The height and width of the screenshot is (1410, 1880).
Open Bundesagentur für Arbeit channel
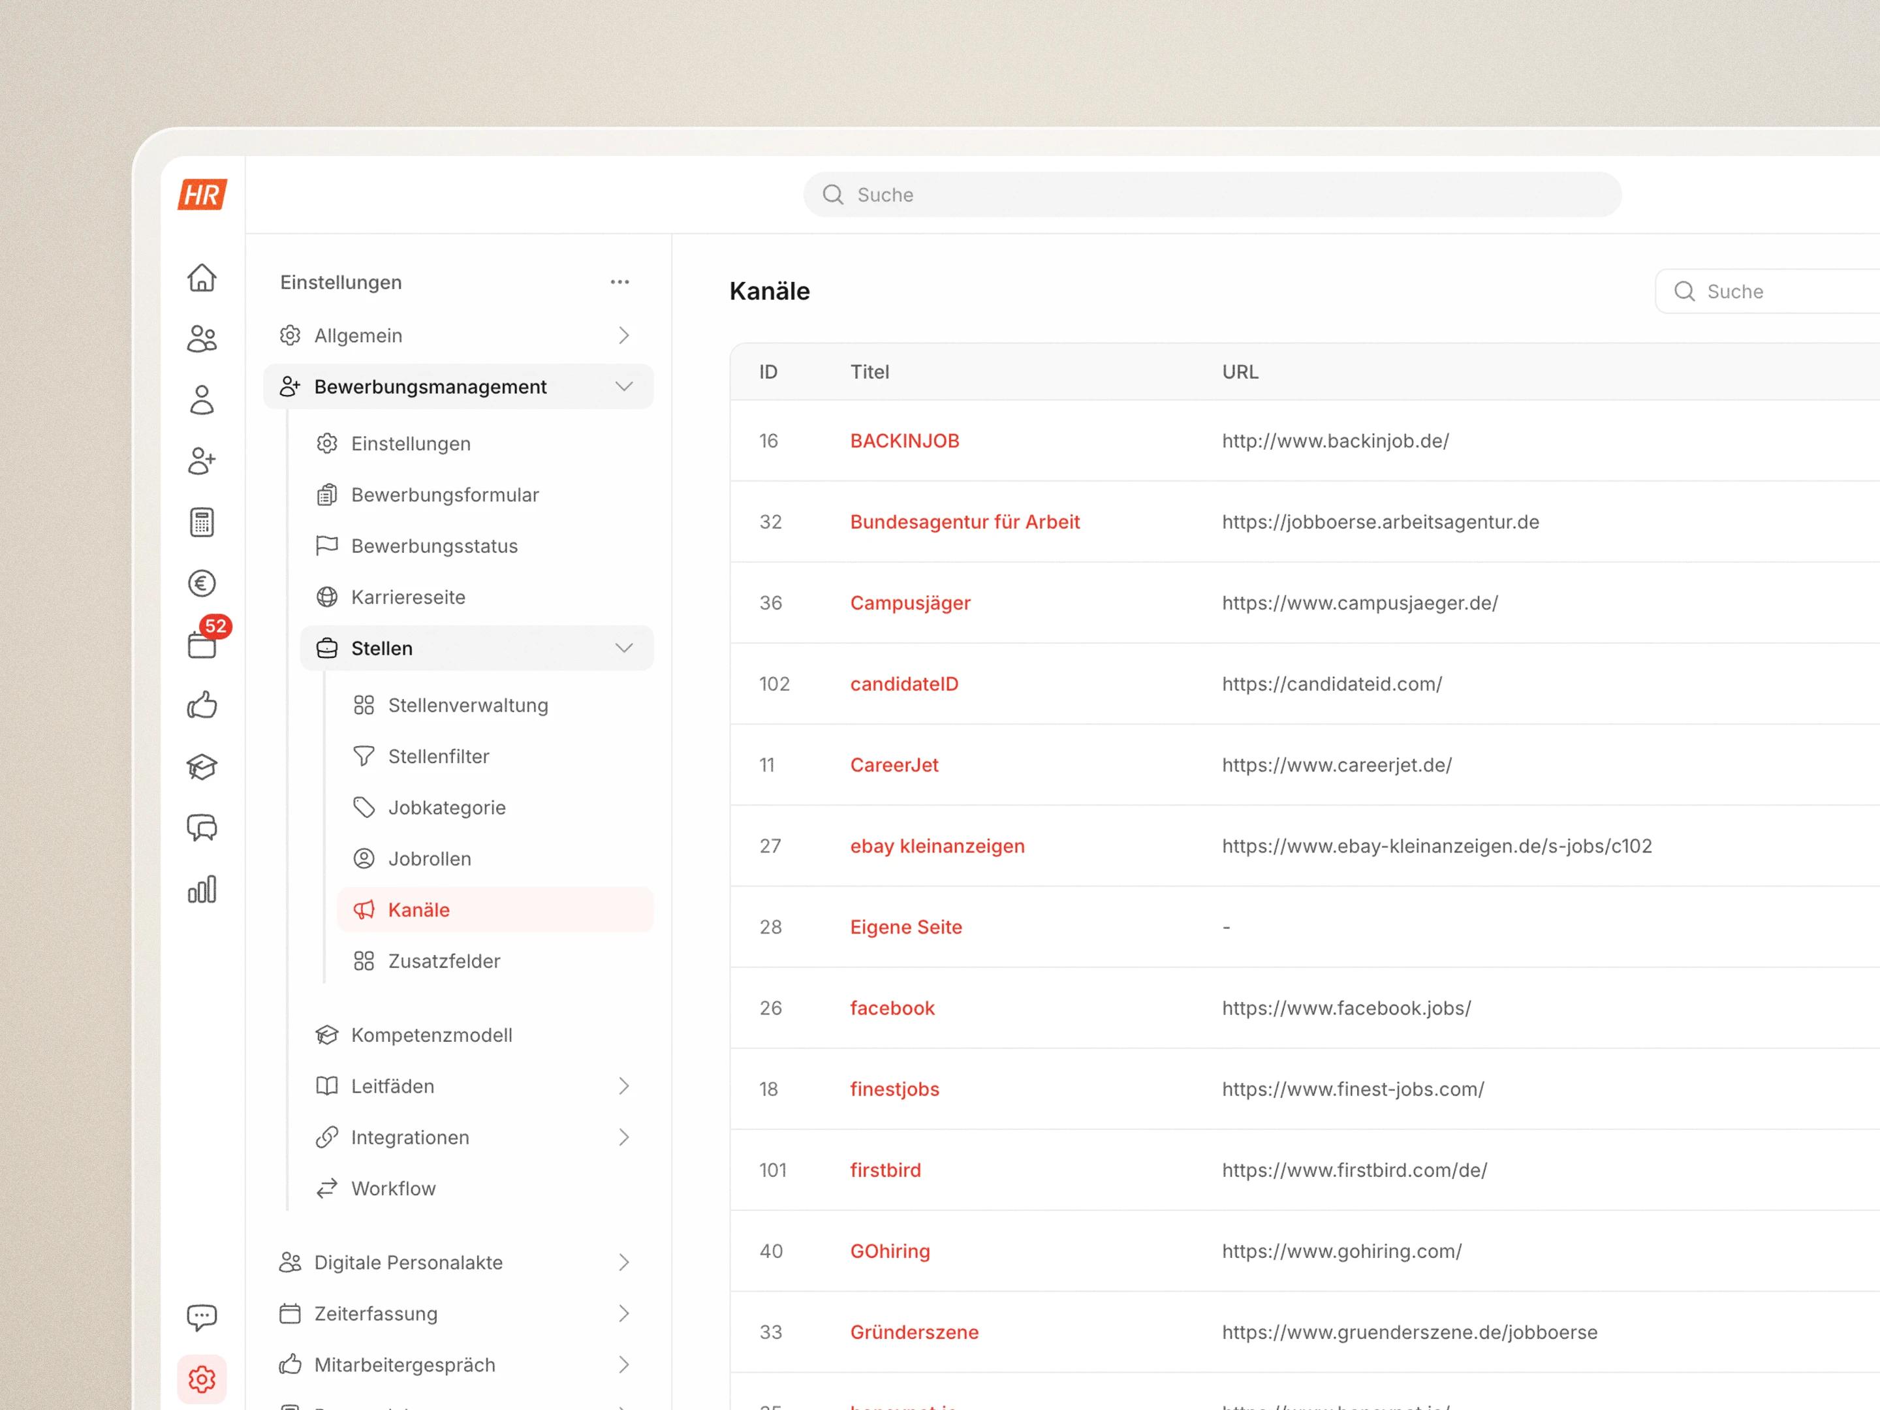(x=965, y=522)
